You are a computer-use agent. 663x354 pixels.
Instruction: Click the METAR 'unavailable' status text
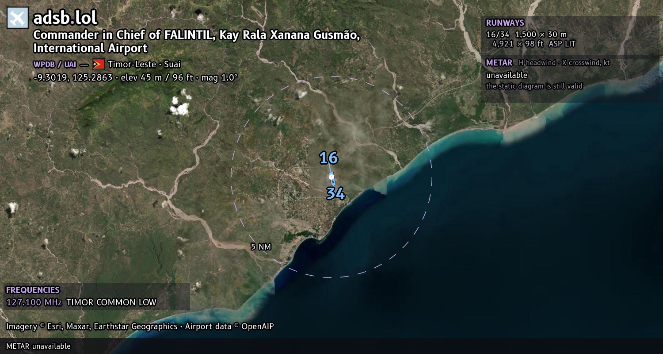[x=507, y=75]
